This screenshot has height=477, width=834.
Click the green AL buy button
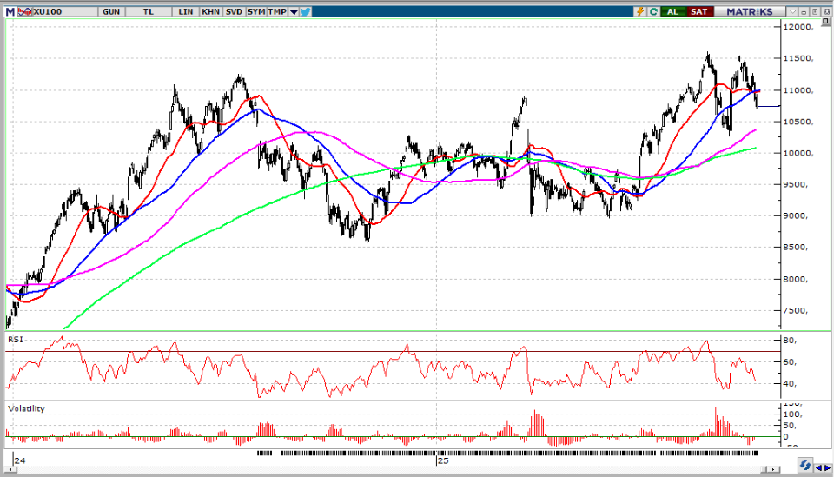pos(673,11)
